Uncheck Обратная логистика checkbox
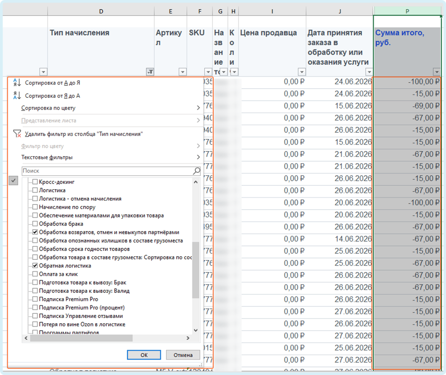 point(35,266)
